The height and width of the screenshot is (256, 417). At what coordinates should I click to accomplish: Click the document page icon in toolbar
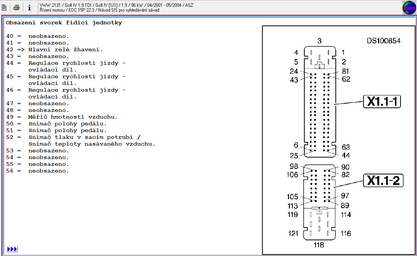(4, 7)
